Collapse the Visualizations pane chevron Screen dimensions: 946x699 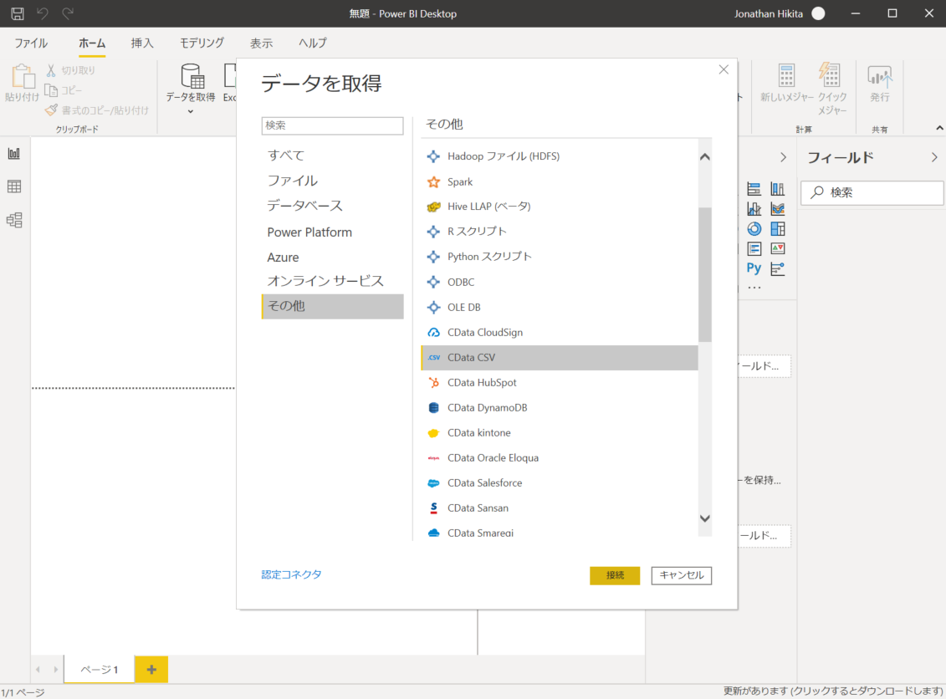pyautogui.click(x=783, y=156)
